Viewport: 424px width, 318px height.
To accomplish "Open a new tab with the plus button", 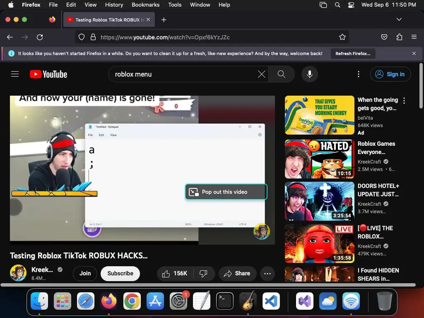I will 164,20.
